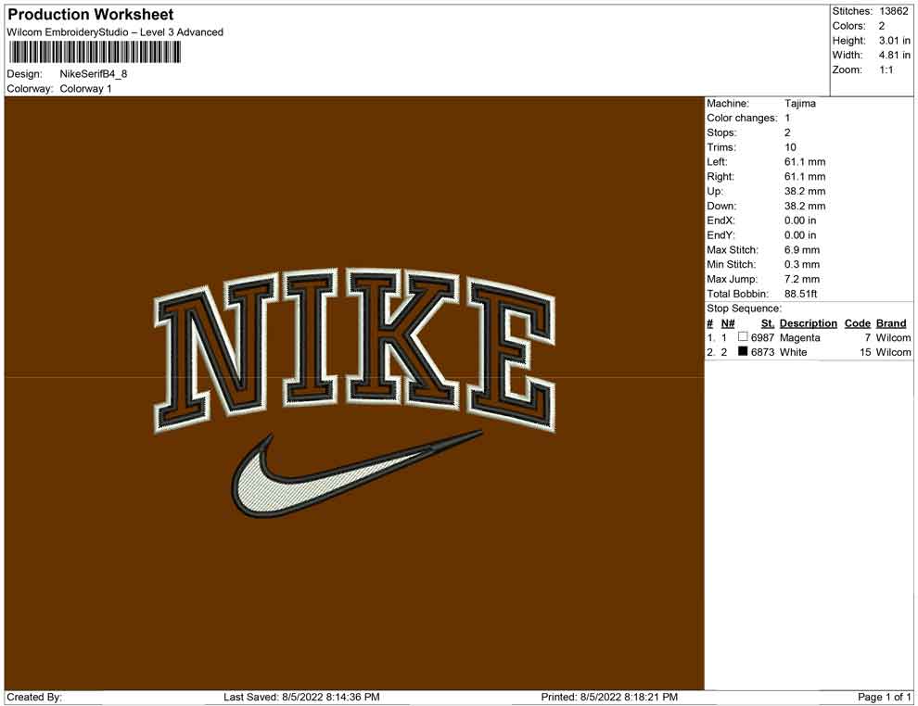The width and height of the screenshot is (918, 706).
Task: Click the 'Stops:' label
Action: [x=721, y=132]
